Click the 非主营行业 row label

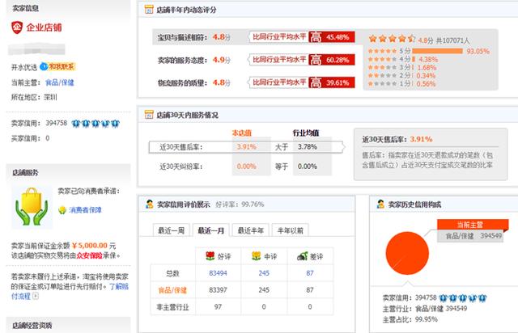[172, 307]
